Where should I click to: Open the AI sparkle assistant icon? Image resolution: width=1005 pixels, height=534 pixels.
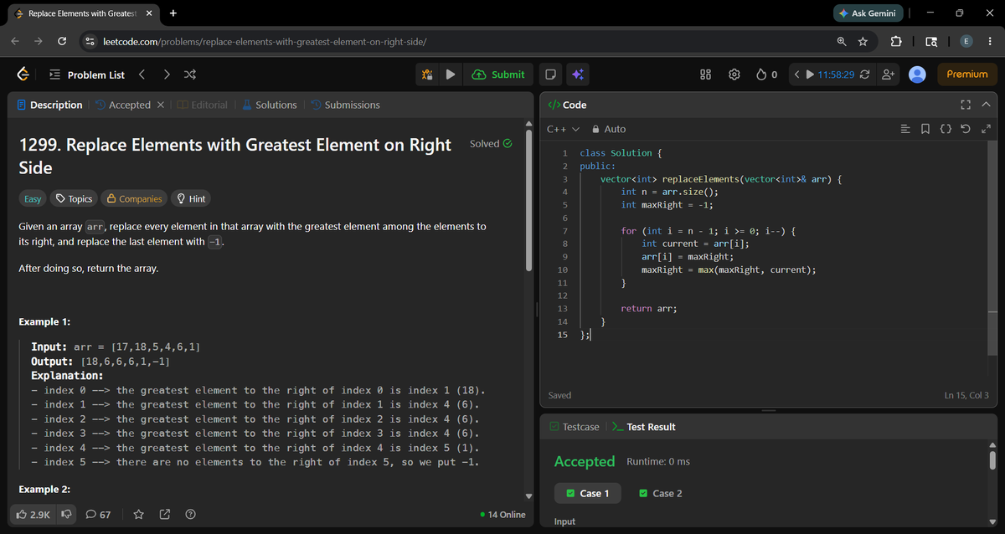(578, 74)
